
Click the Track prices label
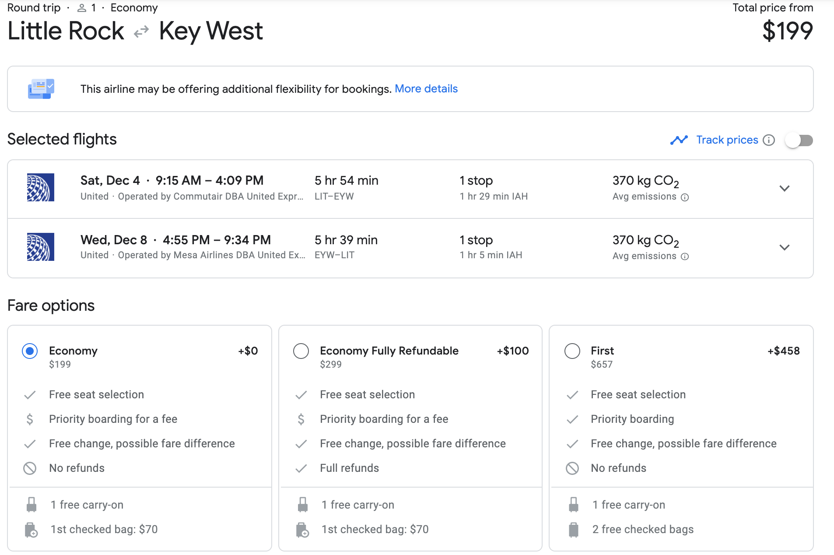(727, 140)
